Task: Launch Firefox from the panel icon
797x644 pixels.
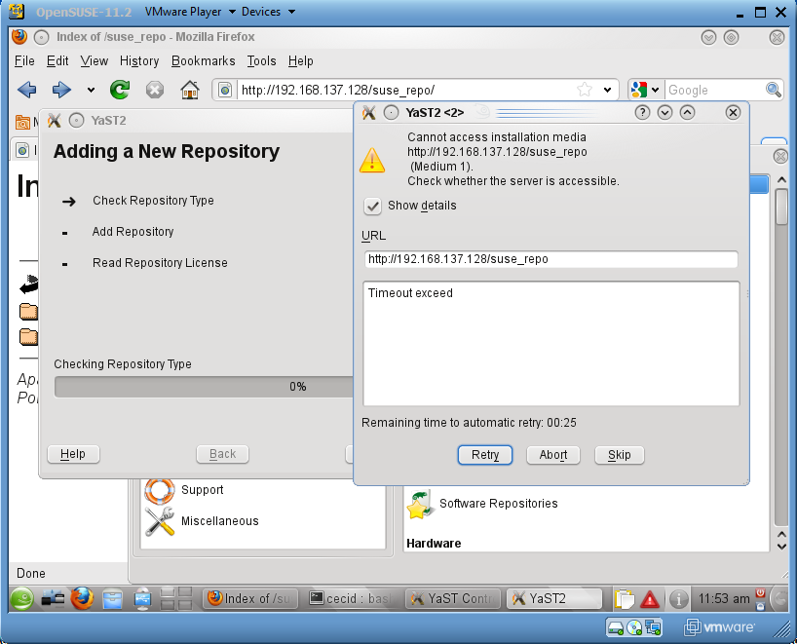Action: [x=81, y=598]
